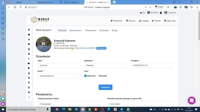This screenshot has width=200, height=112.
Task: Open WhatsApp from the taskbar
Action: click(x=128, y=109)
